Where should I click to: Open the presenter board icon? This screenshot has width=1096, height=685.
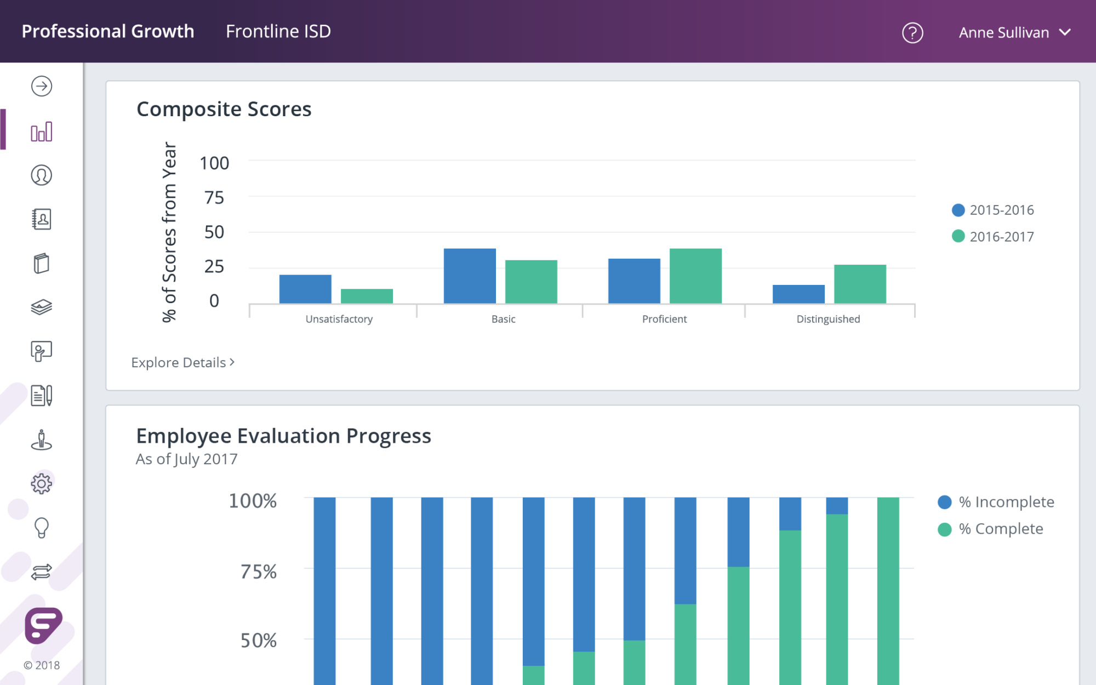(42, 351)
